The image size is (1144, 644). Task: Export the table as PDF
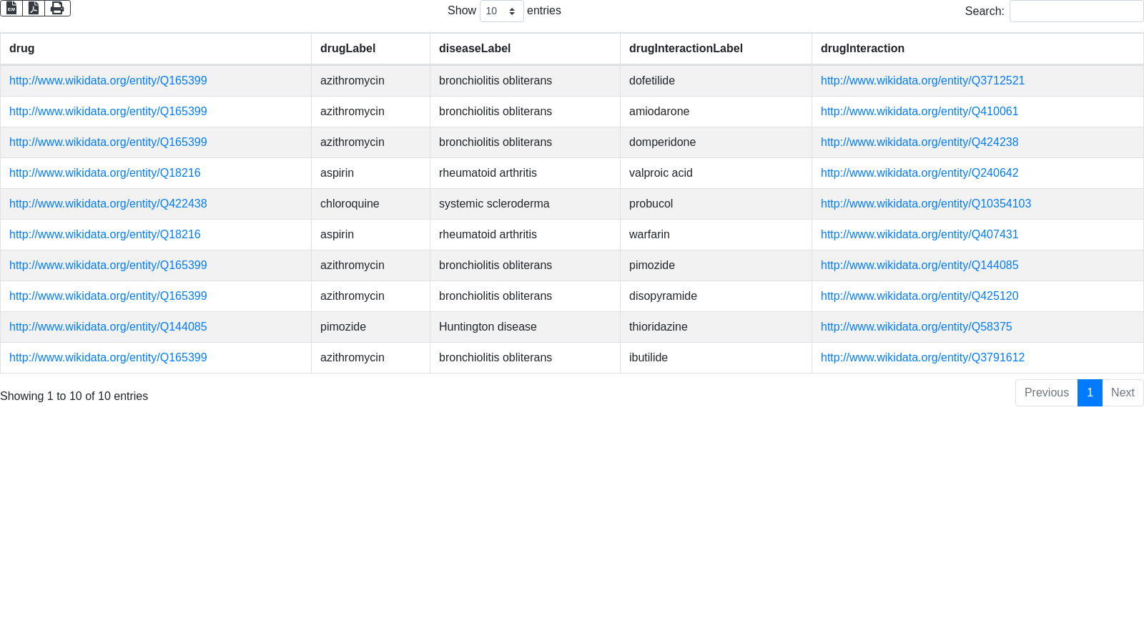34,8
